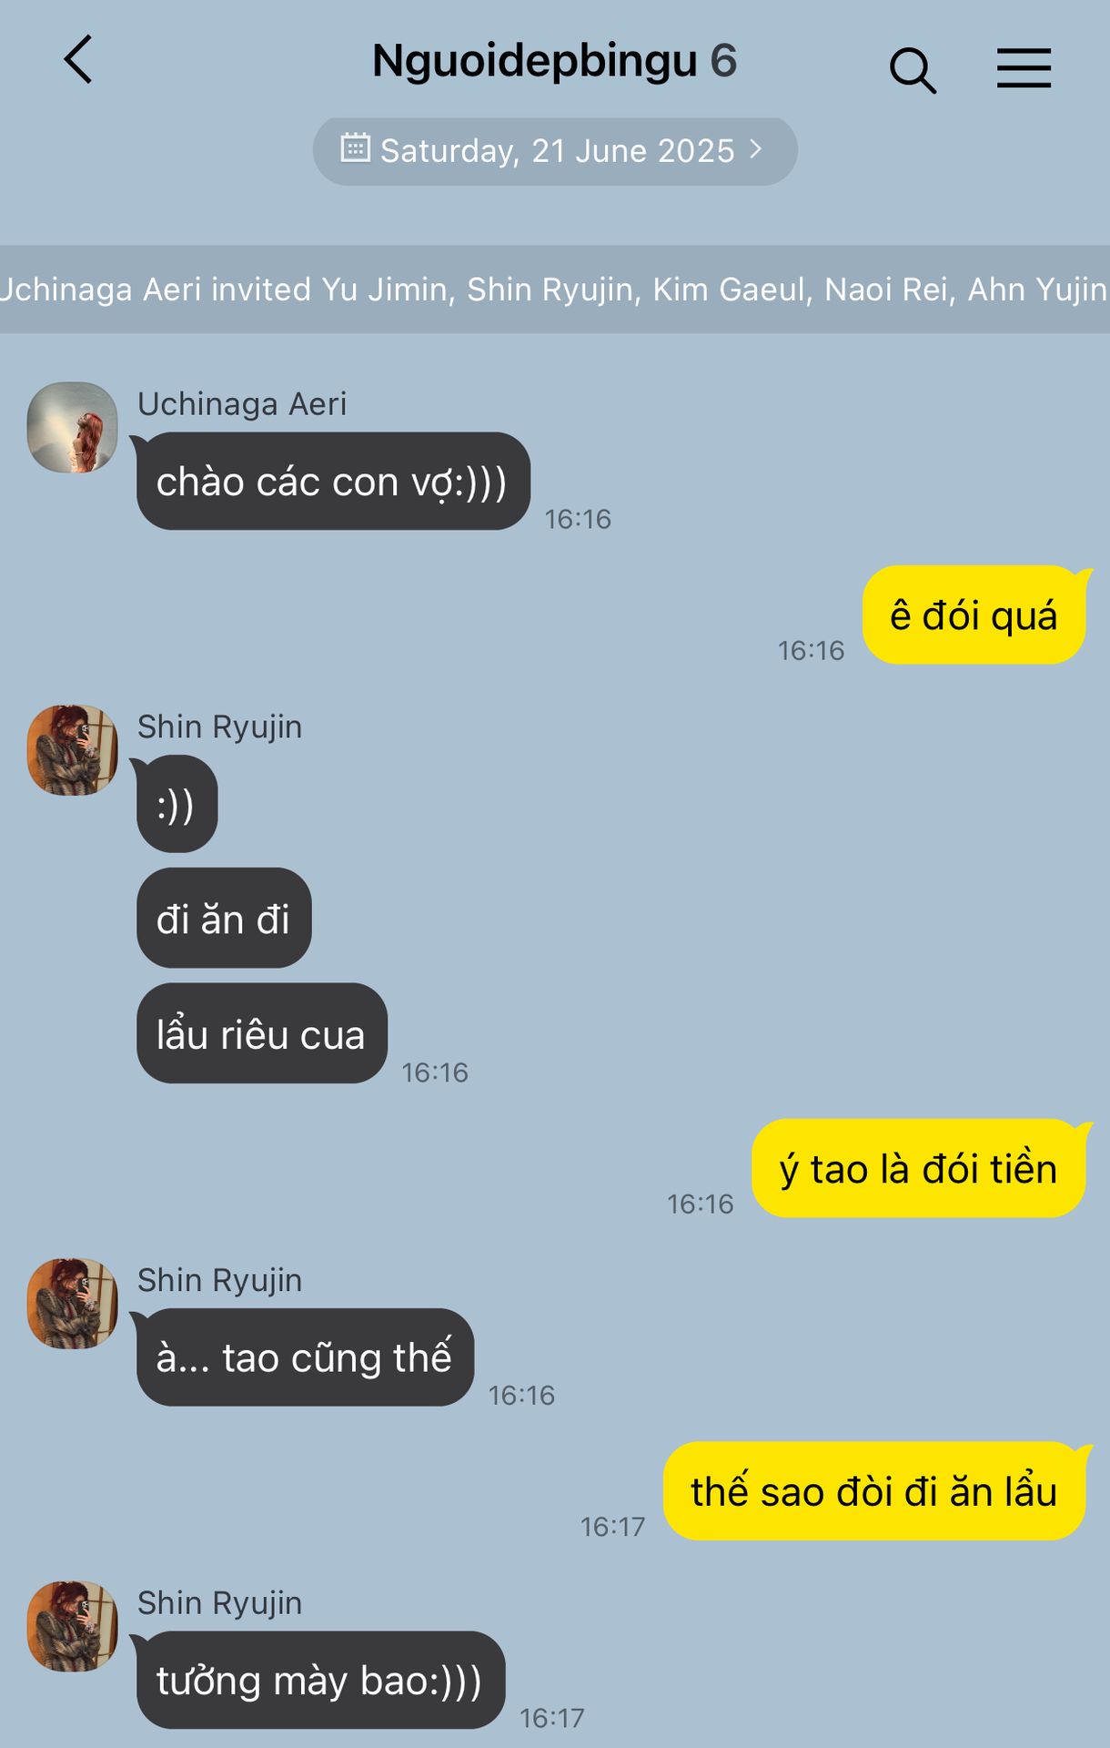Expand the Saturday, 21 June 2025 date chevron
The image size is (1110, 1748).
(755, 148)
